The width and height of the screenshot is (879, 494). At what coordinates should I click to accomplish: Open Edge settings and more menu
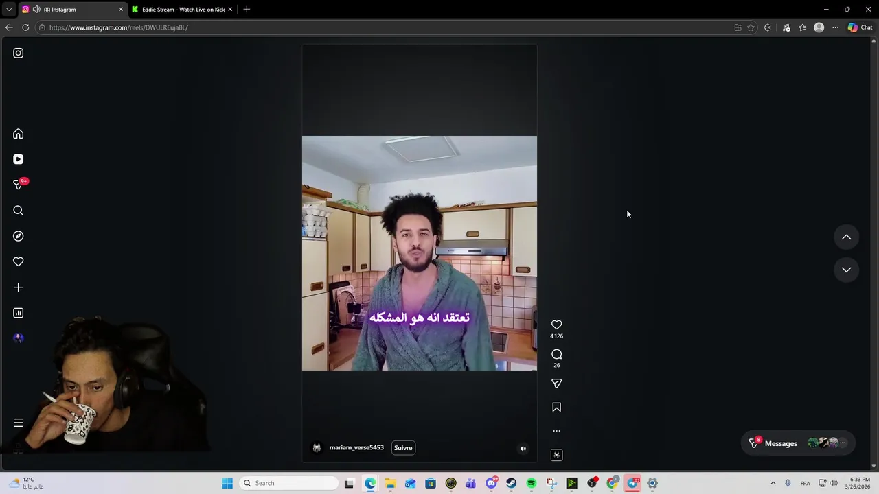click(x=835, y=27)
